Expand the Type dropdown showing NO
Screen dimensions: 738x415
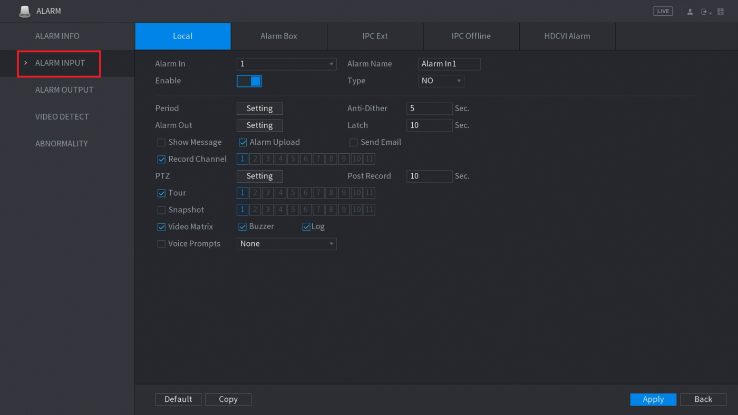coord(441,81)
